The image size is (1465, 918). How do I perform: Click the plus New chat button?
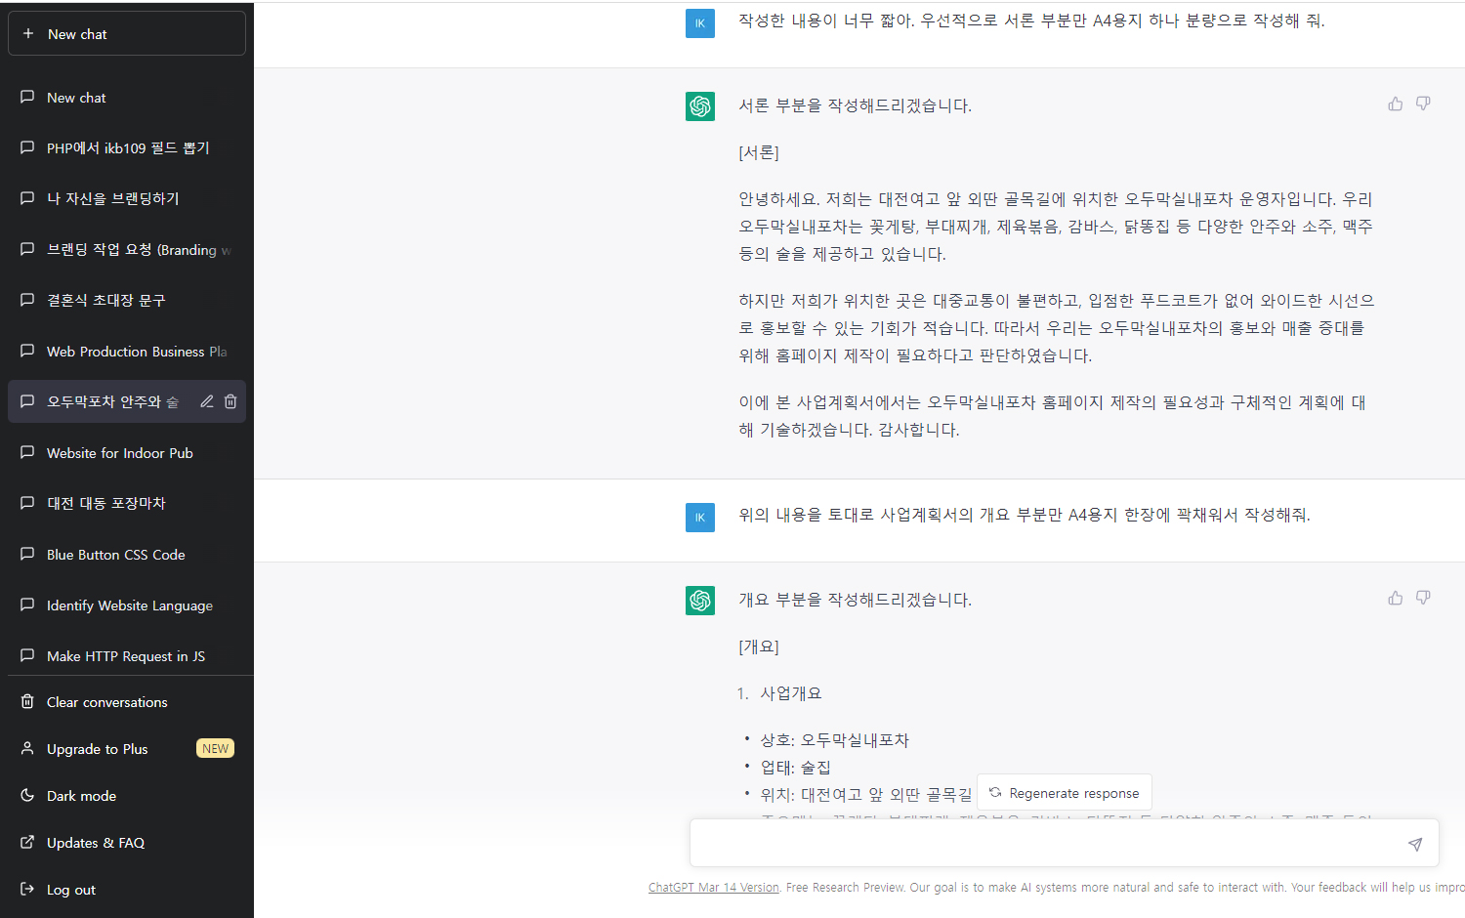coord(127,34)
